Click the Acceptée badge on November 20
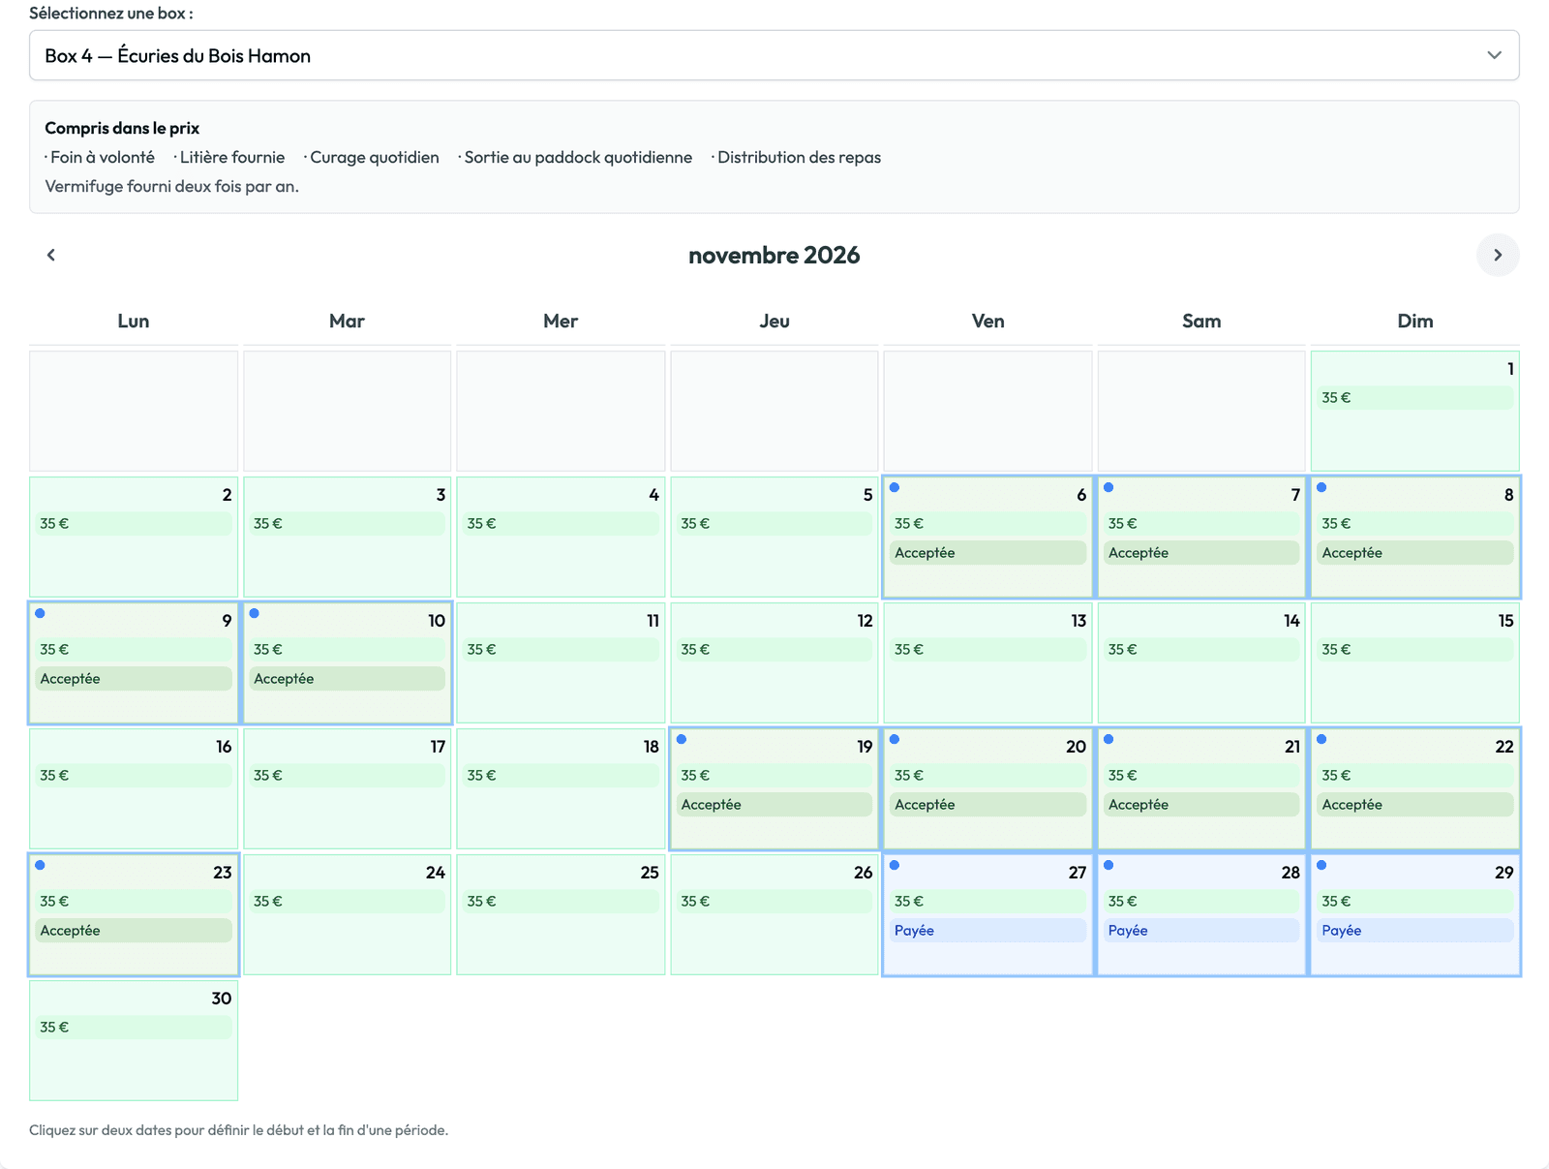1549x1169 pixels. pos(987,805)
